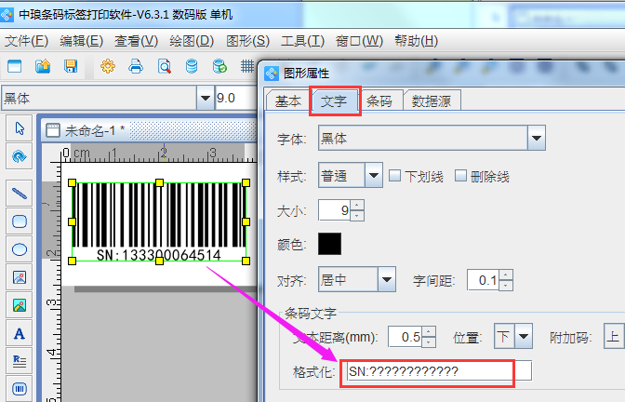Select the ellipse drawing tool
The image size is (625, 402).
click(19, 248)
